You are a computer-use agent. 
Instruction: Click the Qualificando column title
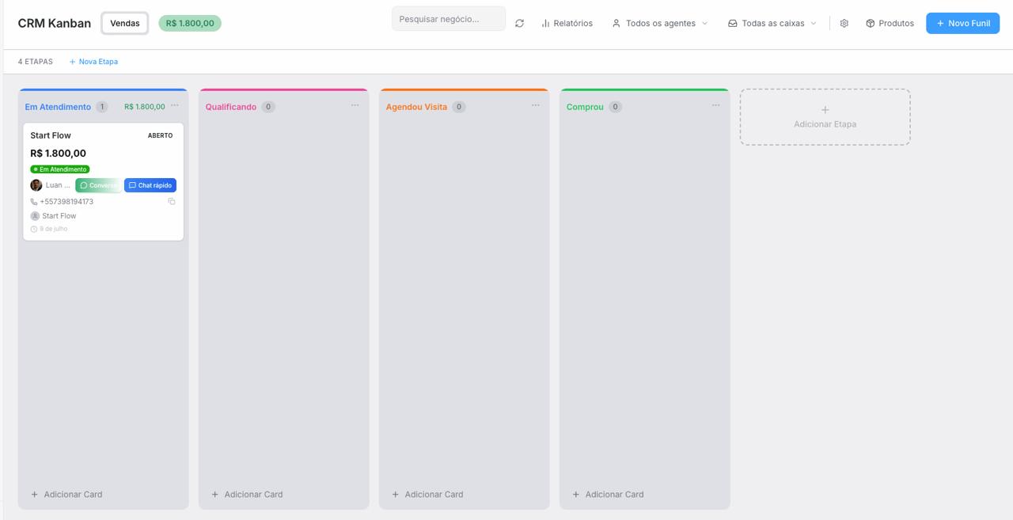point(231,107)
